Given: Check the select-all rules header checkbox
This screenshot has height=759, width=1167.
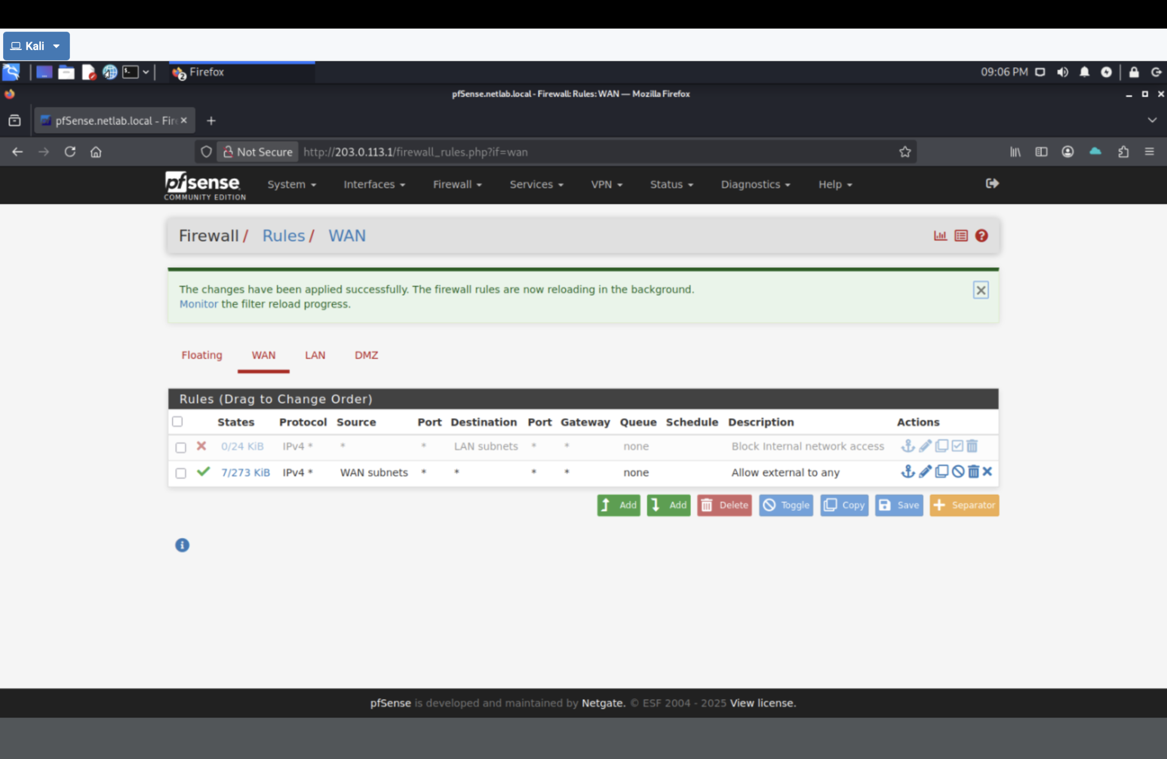Looking at the screenshot, I should click(177, 421).
